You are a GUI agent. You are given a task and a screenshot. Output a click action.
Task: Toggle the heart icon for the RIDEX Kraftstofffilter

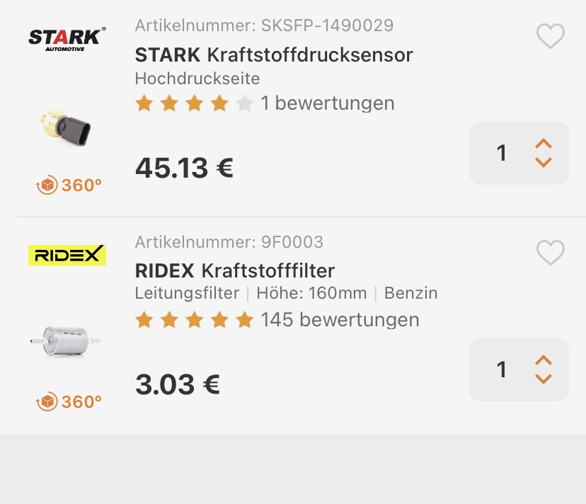551,252
